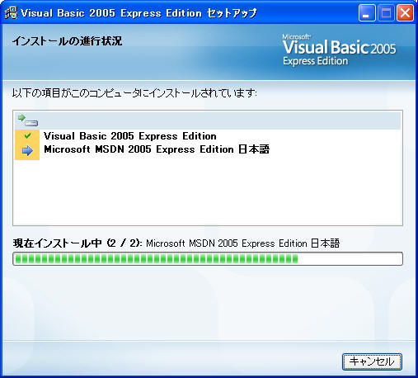
Task: Select Microsoft MSDN 2005 Express Edition 日本語 item
Action: coord(157,149)
